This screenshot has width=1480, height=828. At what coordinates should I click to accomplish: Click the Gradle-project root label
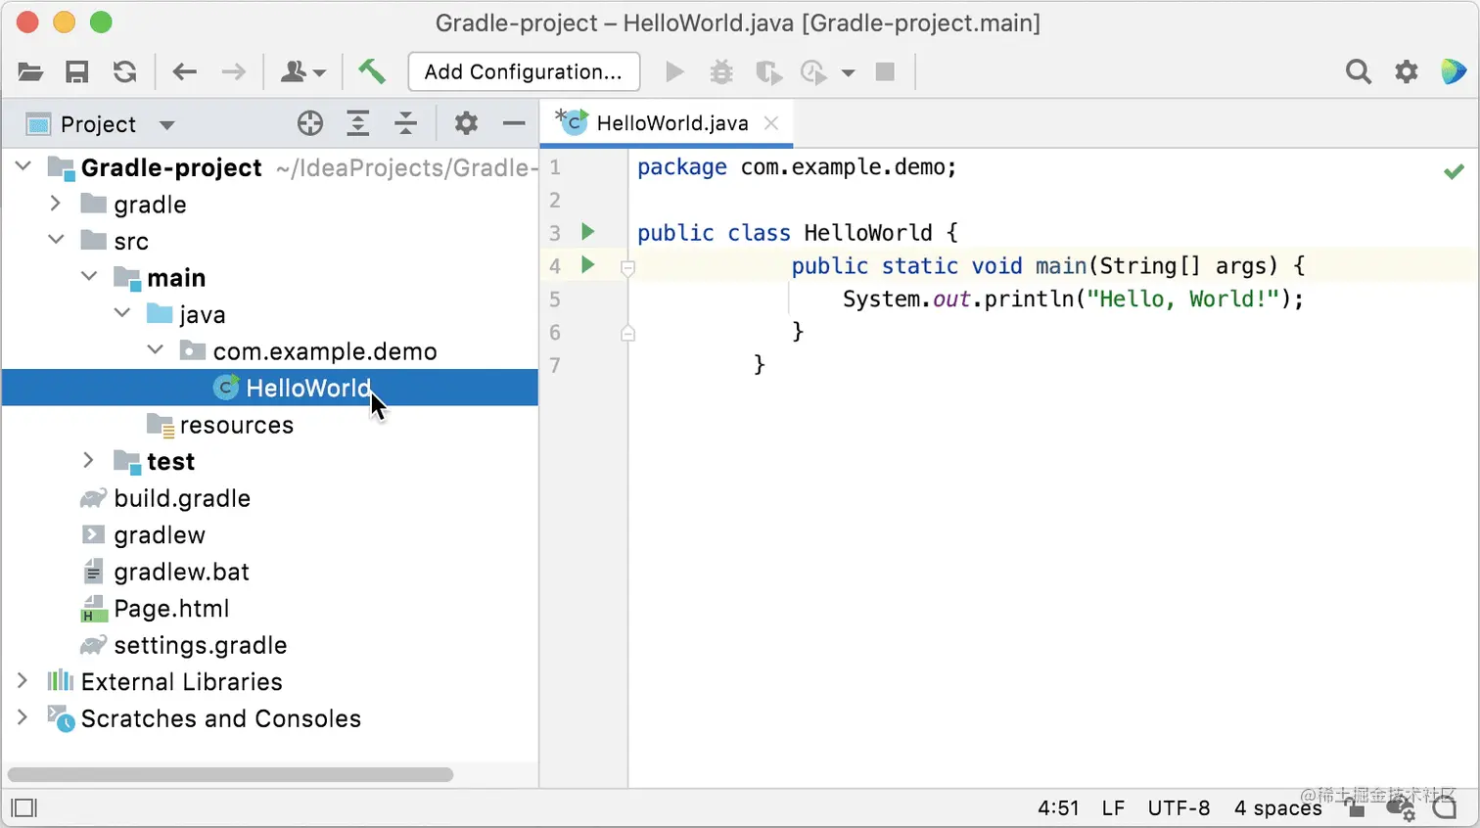[171, 167]
